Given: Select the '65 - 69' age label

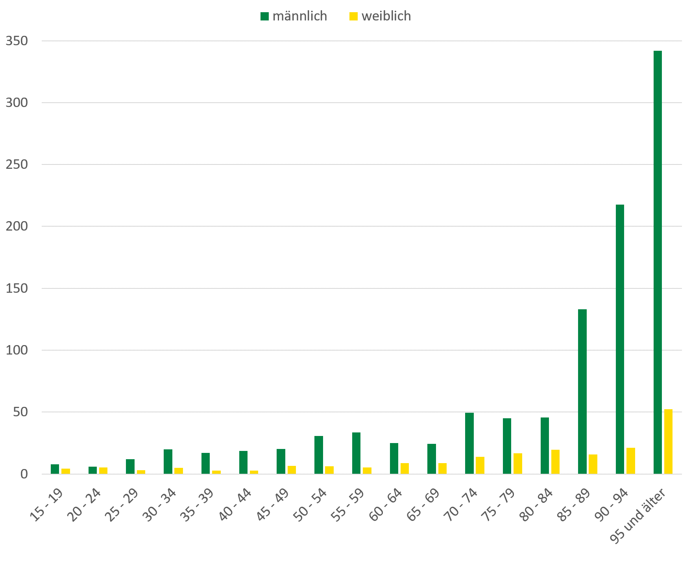Looking at the screenshot, I should click(x=423, y=505).
